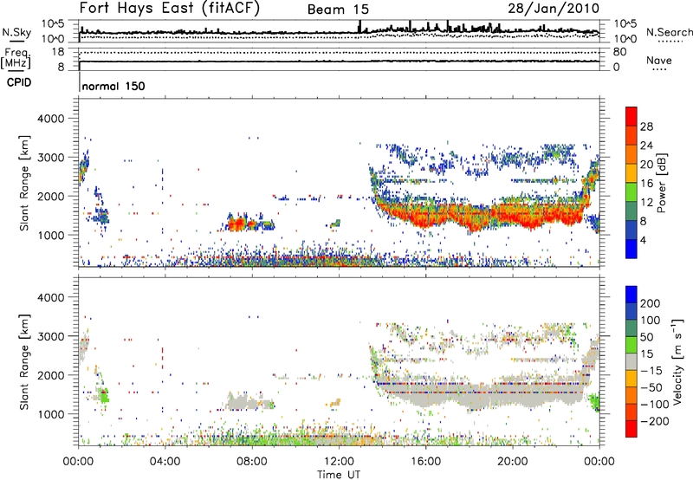Click the 'N.Sky' legend label
The height and width of the screenshot is (480, 693).
coord(16,32)
